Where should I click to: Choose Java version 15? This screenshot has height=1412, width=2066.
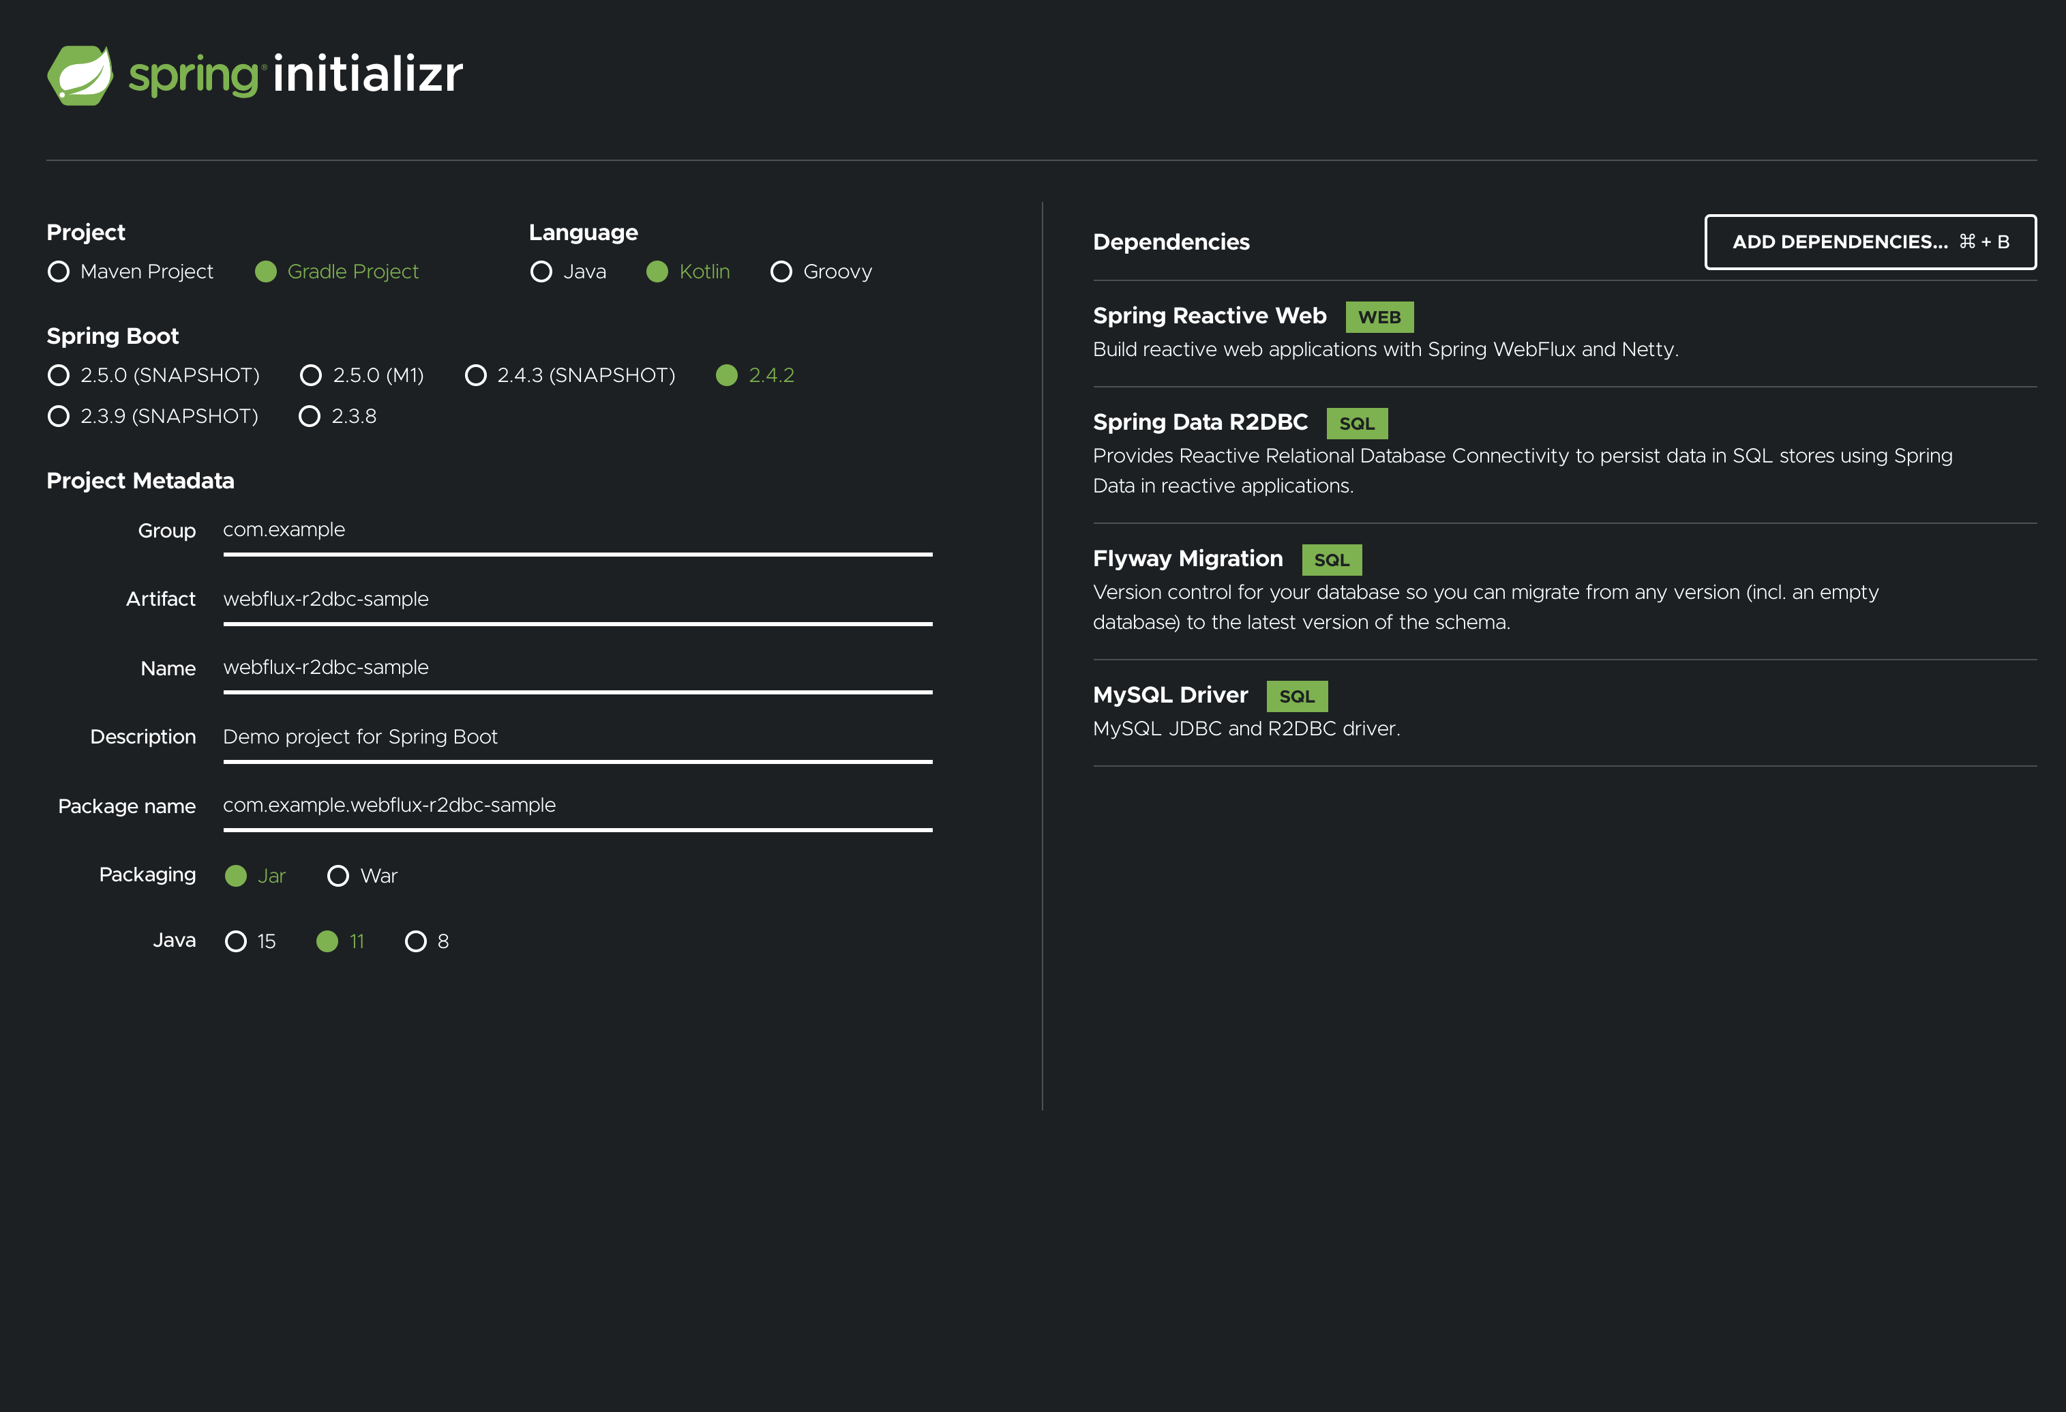click(x=236, y=941)
